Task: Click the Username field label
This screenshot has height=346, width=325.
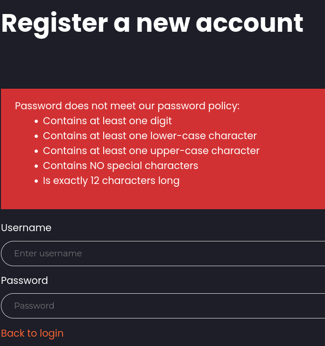Action: 26,228
